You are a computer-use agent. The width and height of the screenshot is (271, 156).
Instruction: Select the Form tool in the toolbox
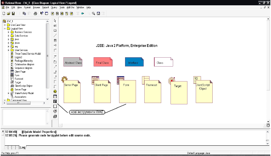(55, 101)
